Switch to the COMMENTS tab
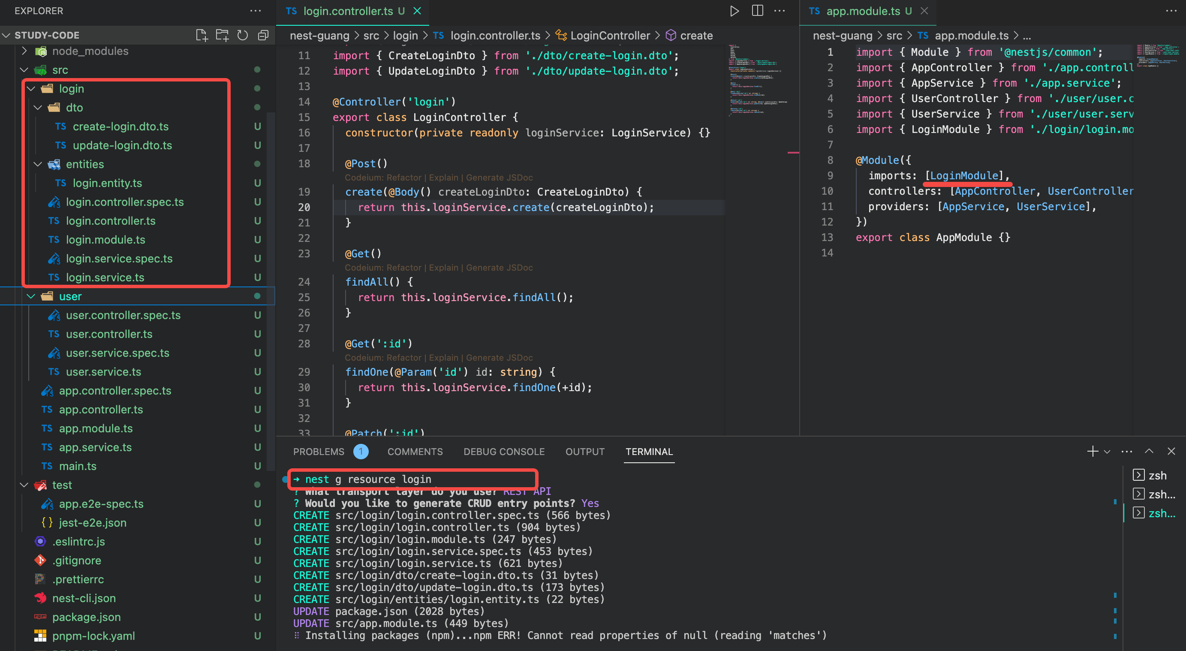The height and width of the screenshot is (651, 1186). 415,452
